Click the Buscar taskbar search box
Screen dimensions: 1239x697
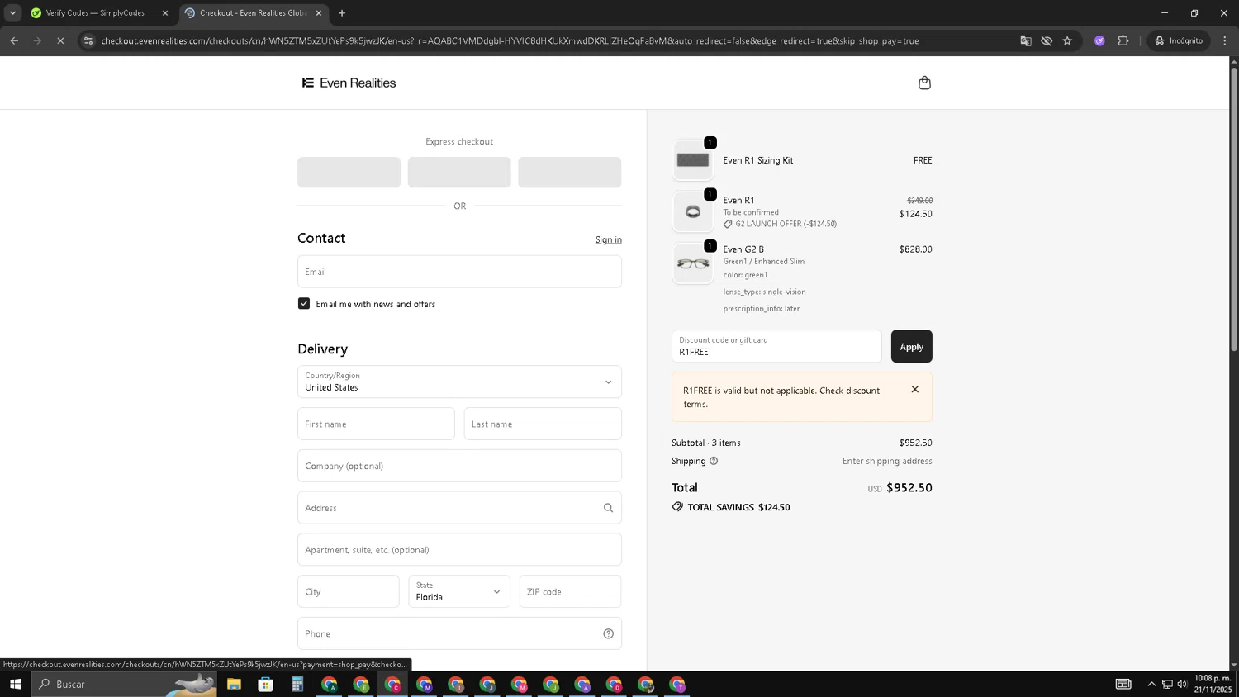(124, 684)
